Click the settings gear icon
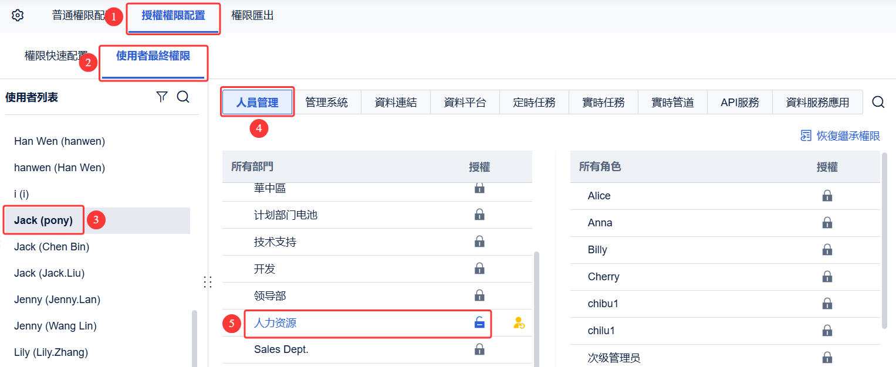Screen dimensions: 896x367 click(18, 16)
